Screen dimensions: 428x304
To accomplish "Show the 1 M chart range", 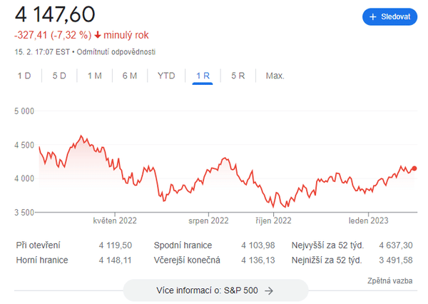I will coord(94,76).
